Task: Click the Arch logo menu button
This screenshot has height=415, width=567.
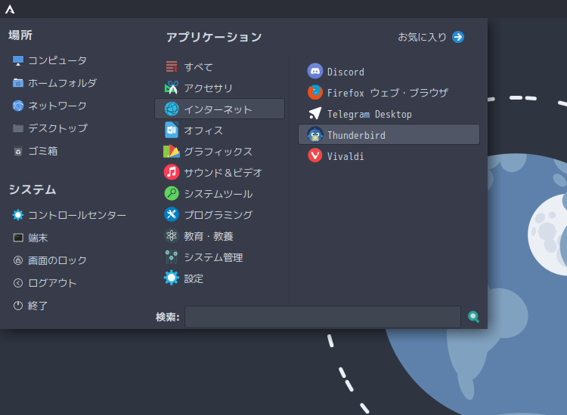Action: [10, 9]
